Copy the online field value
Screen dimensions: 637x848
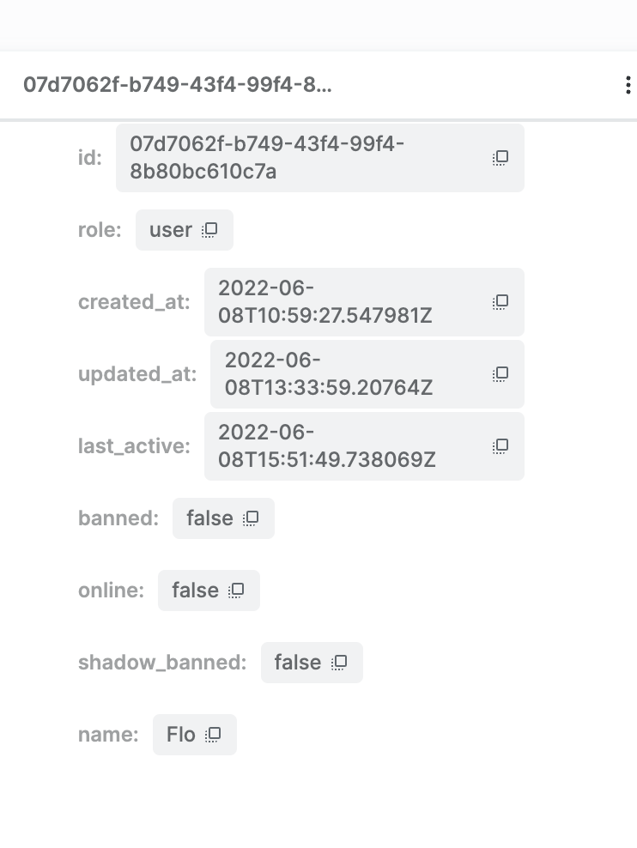[x=234, y=590]
